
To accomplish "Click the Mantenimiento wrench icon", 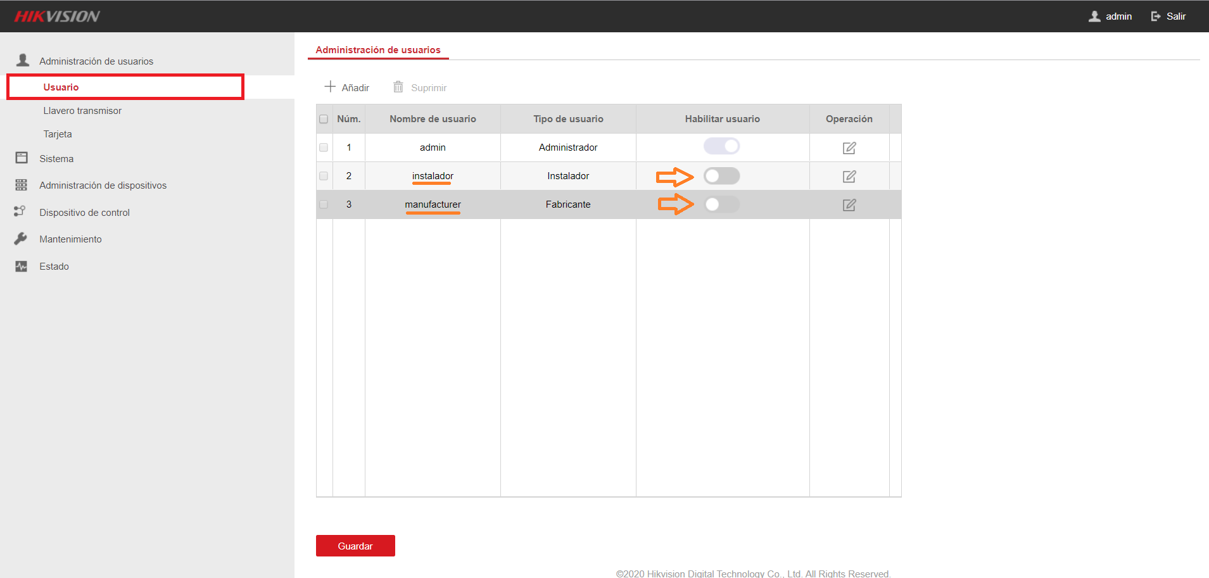I will coord(21,239).
